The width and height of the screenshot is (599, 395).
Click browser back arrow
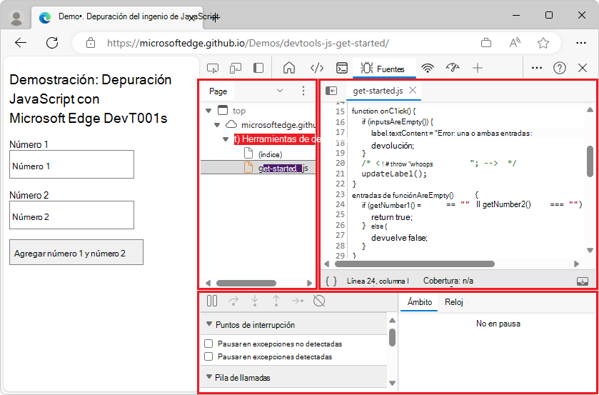21,43
